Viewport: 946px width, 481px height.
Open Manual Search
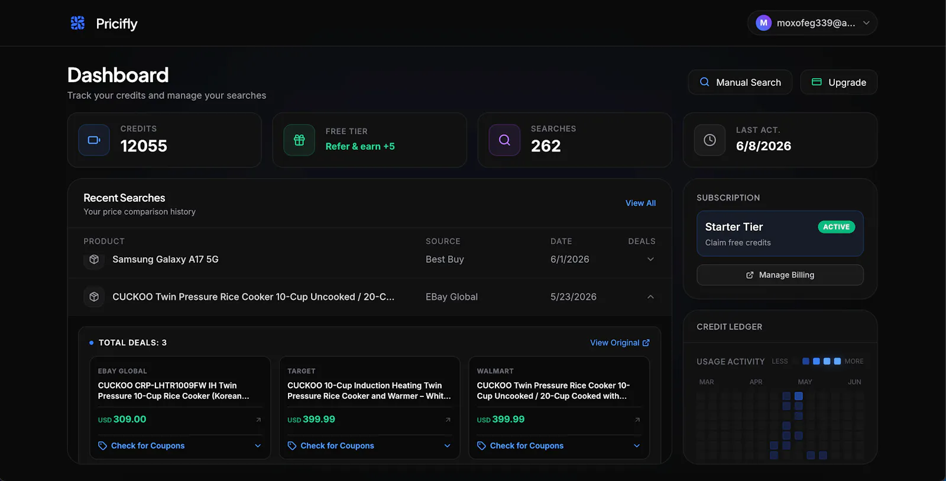point(740,82)
